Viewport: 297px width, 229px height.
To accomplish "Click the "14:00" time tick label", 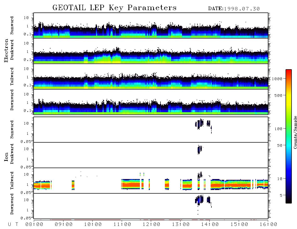I will 210,225.
